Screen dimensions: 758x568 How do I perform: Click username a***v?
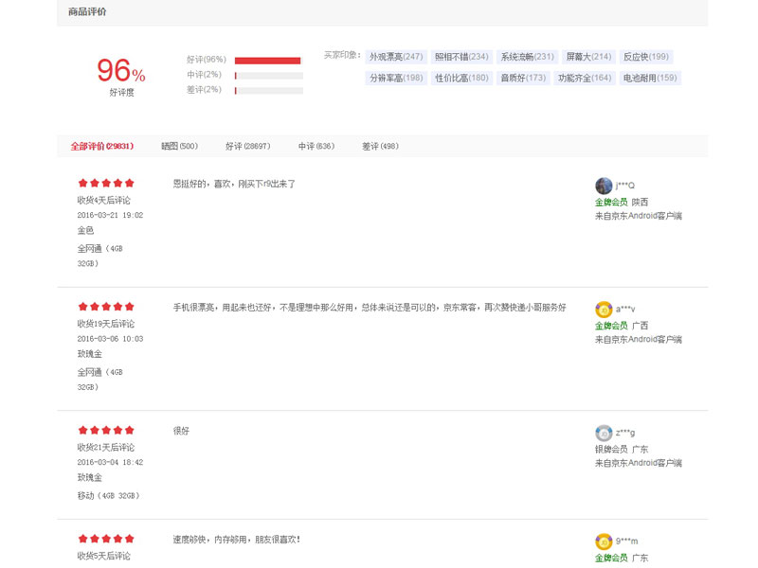pyautogui.click(x=625, y=310)
